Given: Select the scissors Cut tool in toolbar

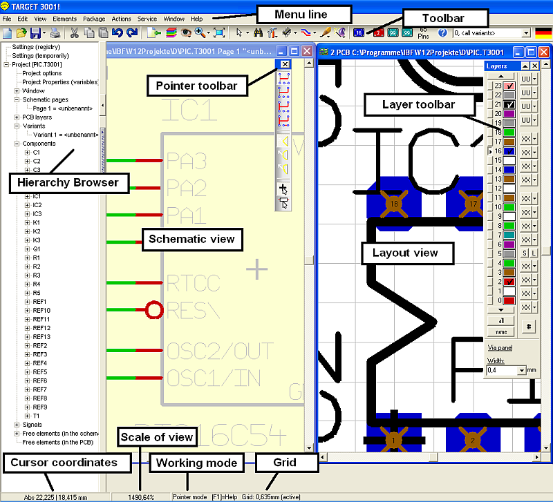Looking at the screenshot, I should click(x=75, y=32).
